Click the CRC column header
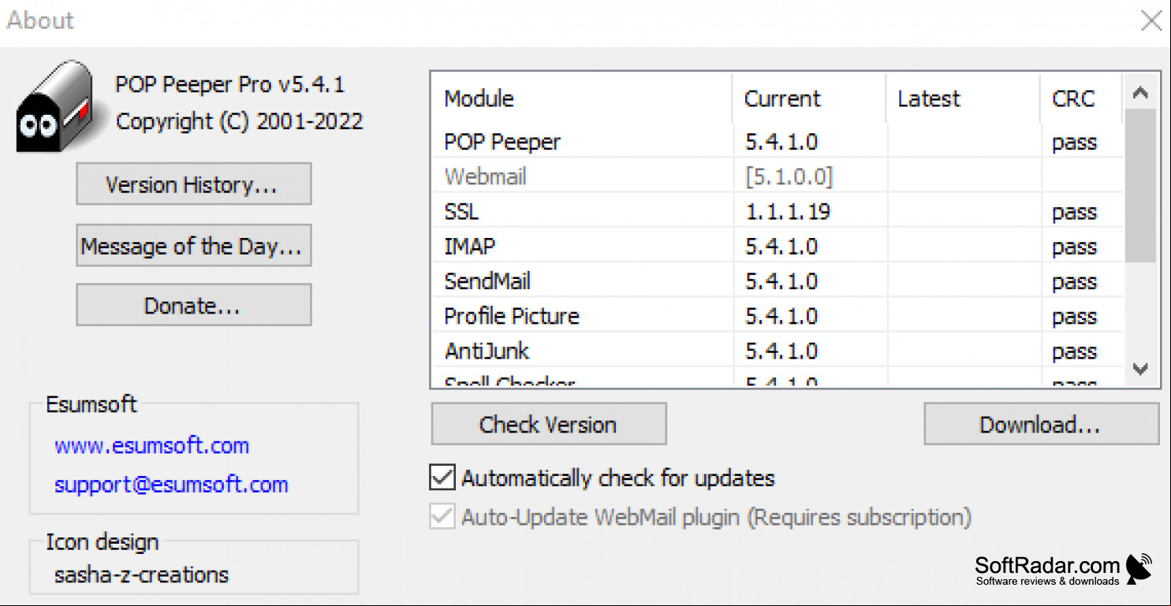 (x=1081, y=99)
